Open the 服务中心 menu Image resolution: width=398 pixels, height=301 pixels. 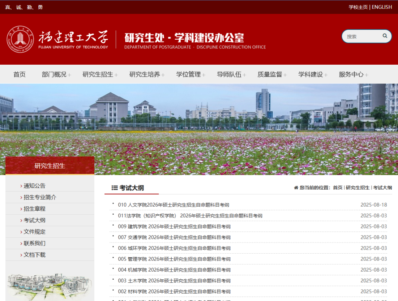(351, 75)
